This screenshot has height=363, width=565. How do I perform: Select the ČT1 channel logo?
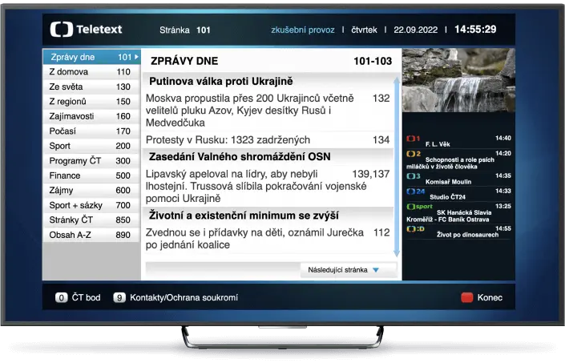pyautogui.click(x=413, y=139)
